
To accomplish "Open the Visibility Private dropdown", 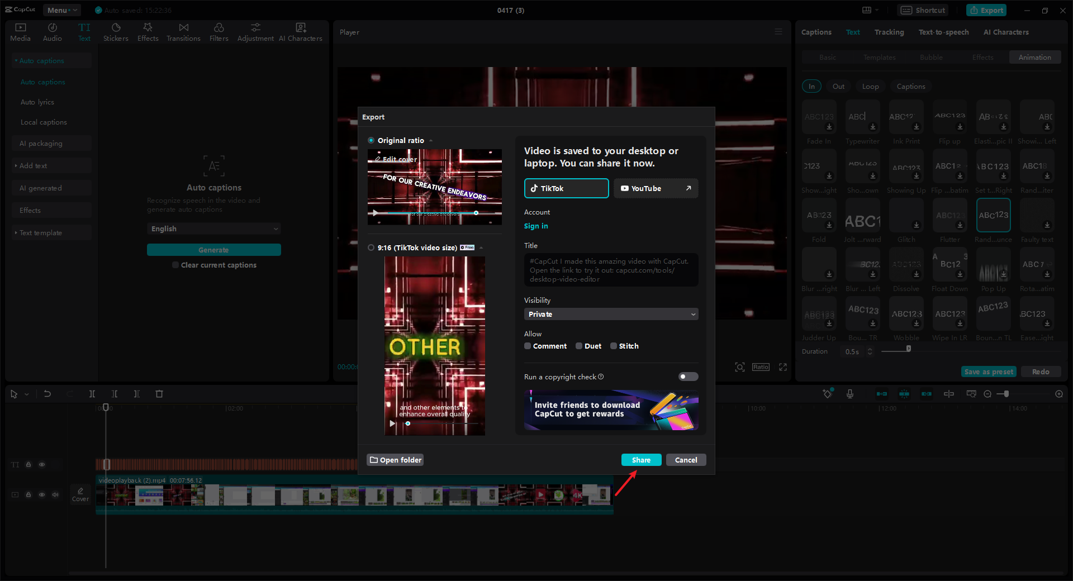I will click(611, 315).
